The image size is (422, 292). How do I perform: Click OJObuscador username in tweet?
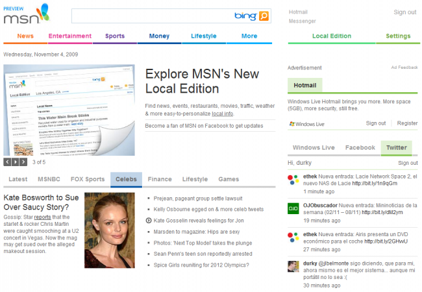pos(320,206)
